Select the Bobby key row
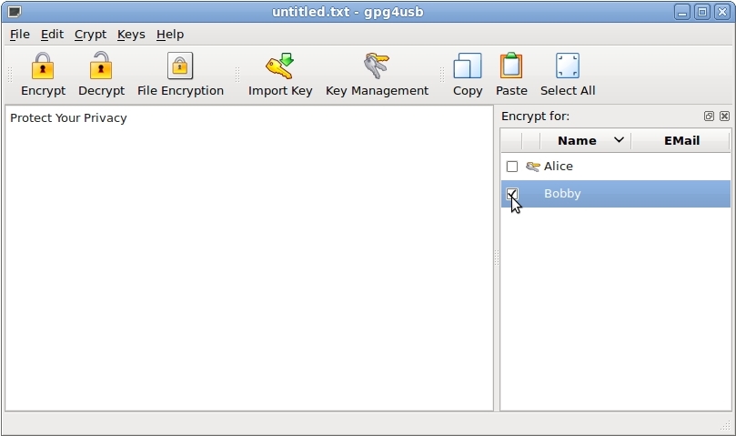 coord(615,194)
